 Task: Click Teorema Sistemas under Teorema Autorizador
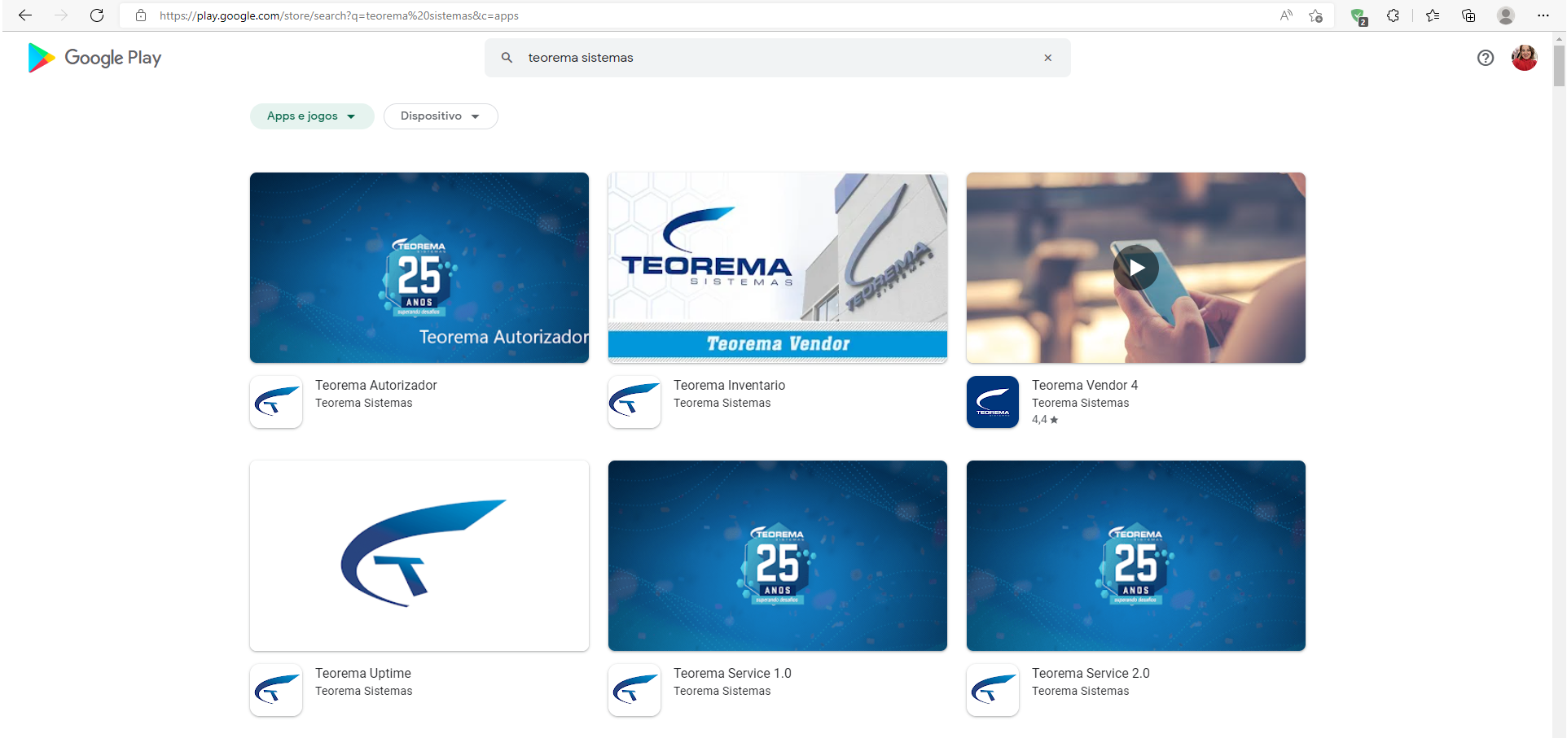364,404
